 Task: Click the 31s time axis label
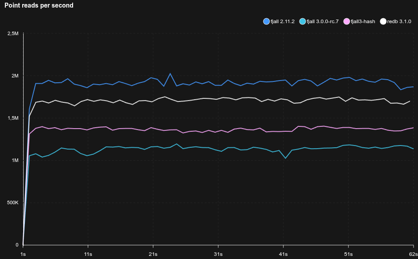point(218,254)
